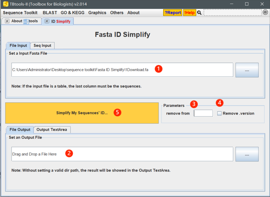Open the BLAST menu
The image size is (270, 197).
coord(50,13)
